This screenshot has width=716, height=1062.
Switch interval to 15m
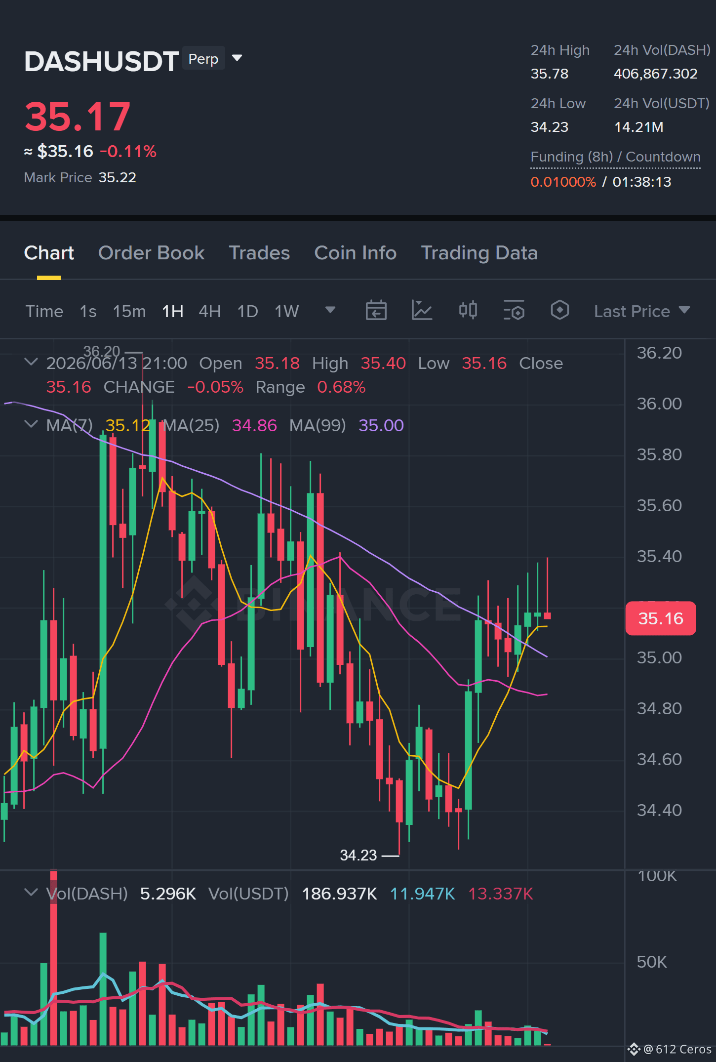[129, 311]
